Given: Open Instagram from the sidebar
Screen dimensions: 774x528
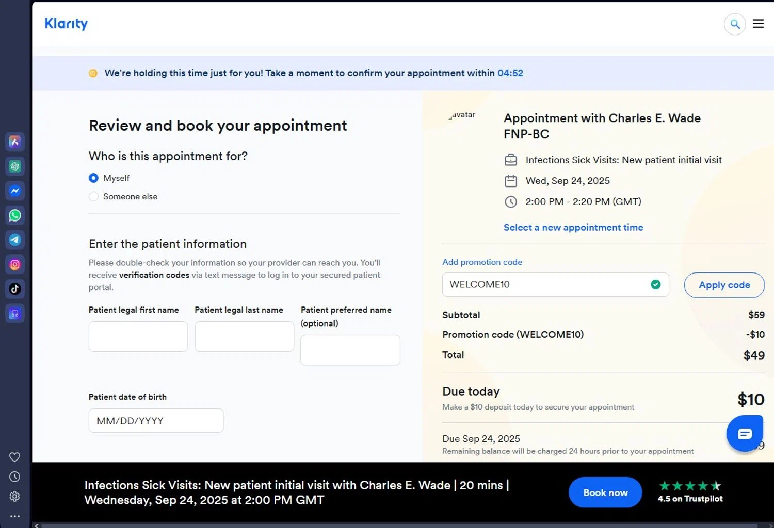Looking at the screenshot, I should (15, 264).
